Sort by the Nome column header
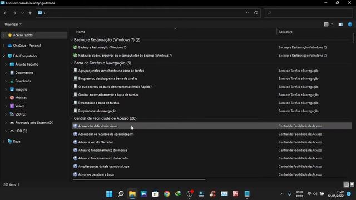Viewport: 356px width, 200px height. pos(81,32)
